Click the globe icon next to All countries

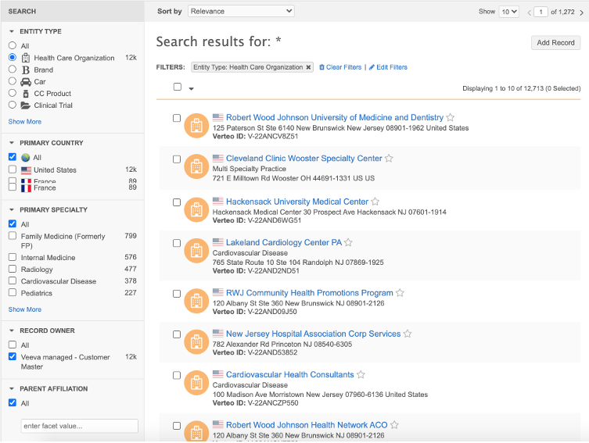(x=26, y=158)
